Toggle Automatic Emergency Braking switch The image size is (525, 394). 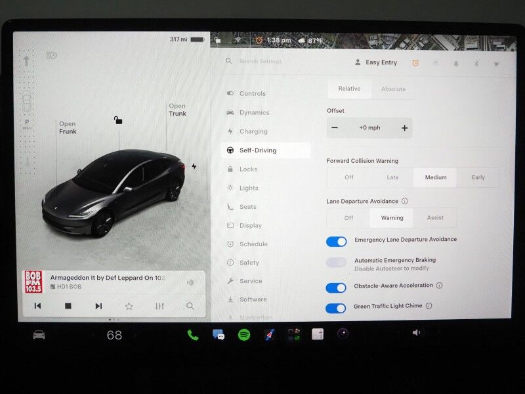[336, 262]
